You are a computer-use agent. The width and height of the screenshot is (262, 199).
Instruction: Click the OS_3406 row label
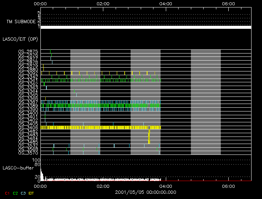[28, 128]
